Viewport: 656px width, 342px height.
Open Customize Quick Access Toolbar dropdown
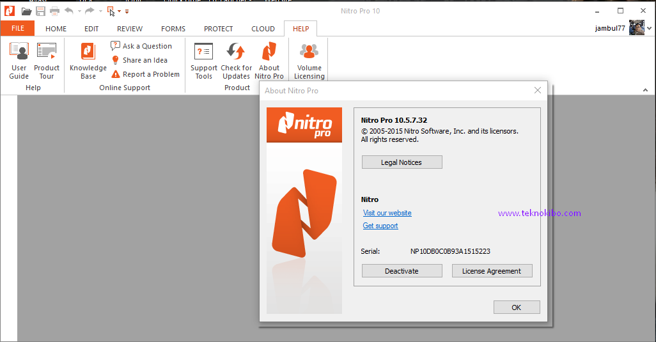click(x=127, y=12)
